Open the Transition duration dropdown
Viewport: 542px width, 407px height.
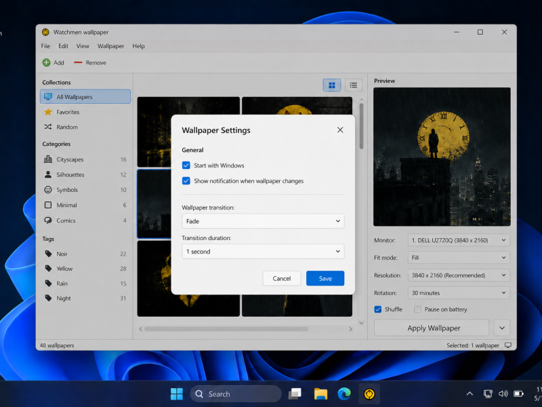[x=263, y=252]
